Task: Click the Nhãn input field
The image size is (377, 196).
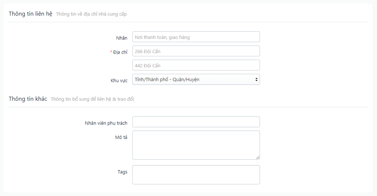Action: (x=196, y=37)
